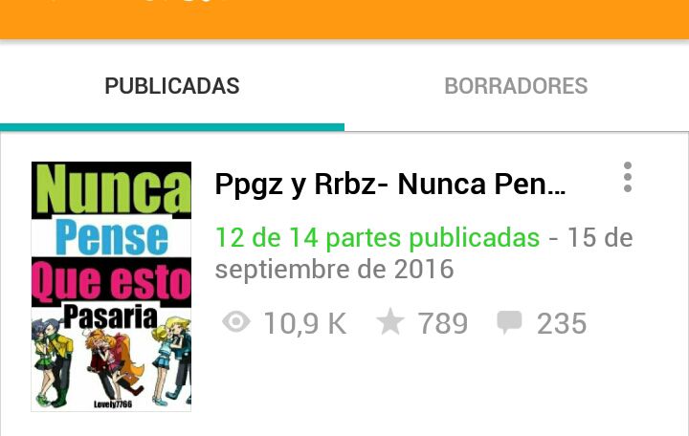The height and width of the screenshot is (436, 689).
Task: Click the 235 comments count
Action: [x=562, y=323]
